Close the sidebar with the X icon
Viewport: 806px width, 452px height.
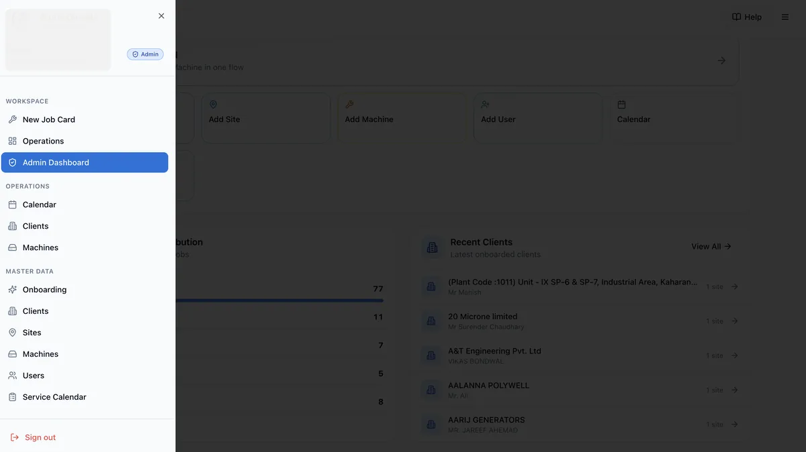(x=161, y=16)
